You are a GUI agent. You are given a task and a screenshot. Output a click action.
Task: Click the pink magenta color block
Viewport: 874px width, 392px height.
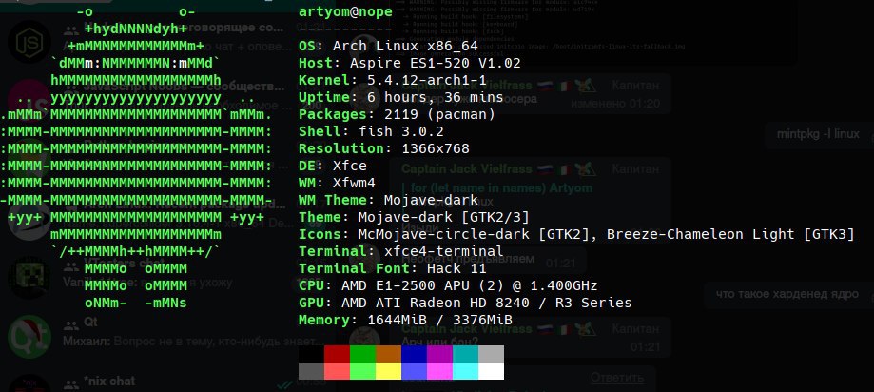coord(439,371)
